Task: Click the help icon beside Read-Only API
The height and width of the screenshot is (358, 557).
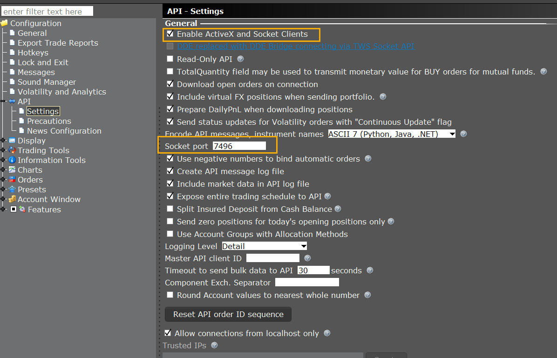Action: [x=240, y=59]
